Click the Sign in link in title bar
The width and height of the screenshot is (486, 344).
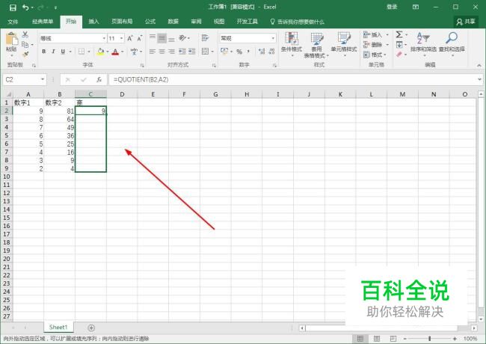(392, 7)
